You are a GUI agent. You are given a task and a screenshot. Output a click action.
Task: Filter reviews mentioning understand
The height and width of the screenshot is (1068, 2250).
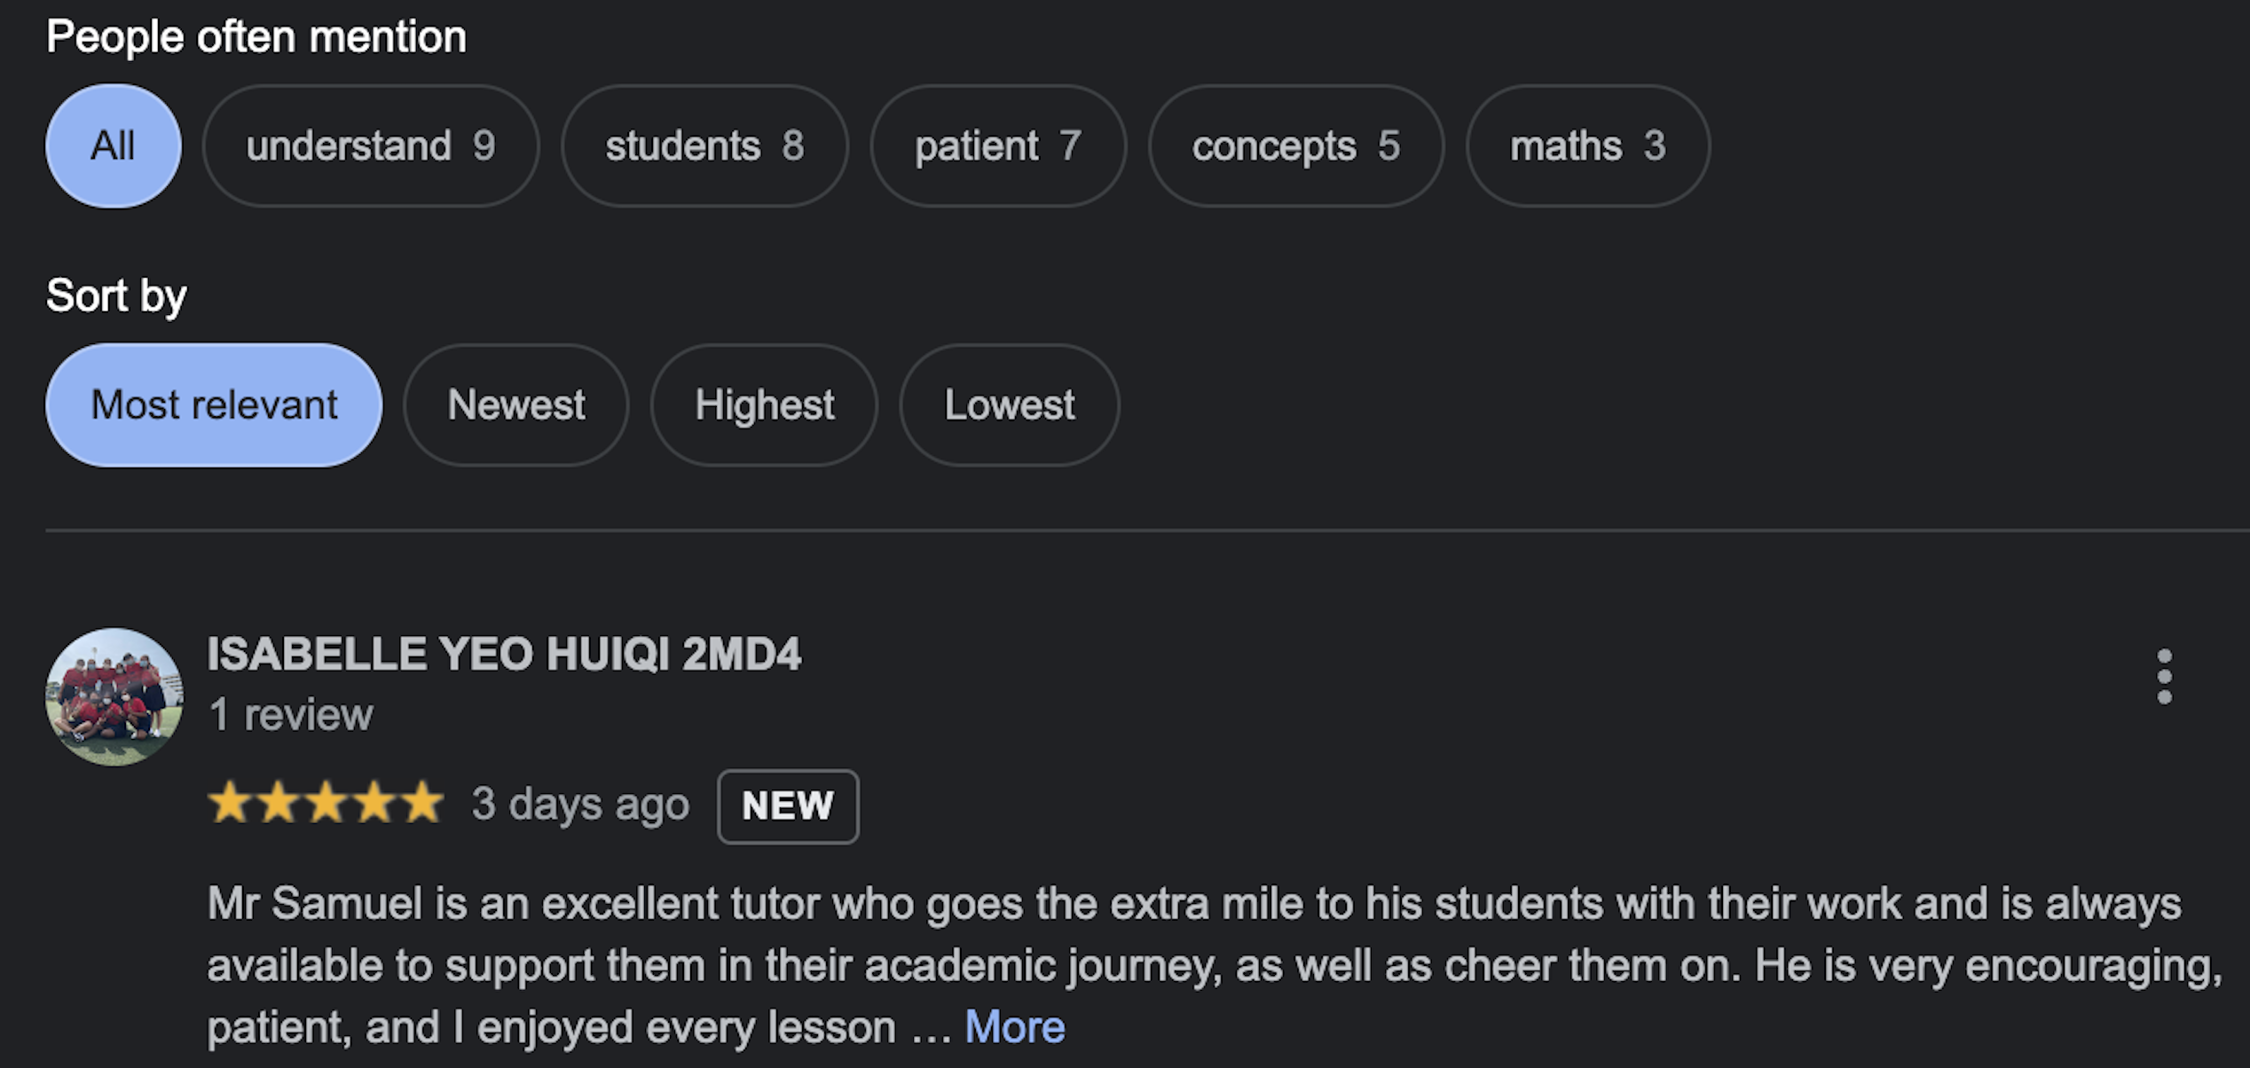371,146
